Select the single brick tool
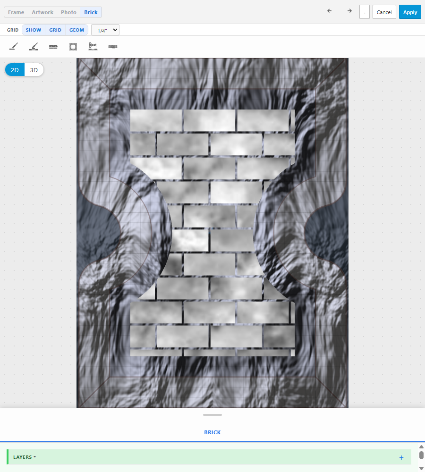The width and height of the screenshot is (425, 472). click(x=113, y=47)
